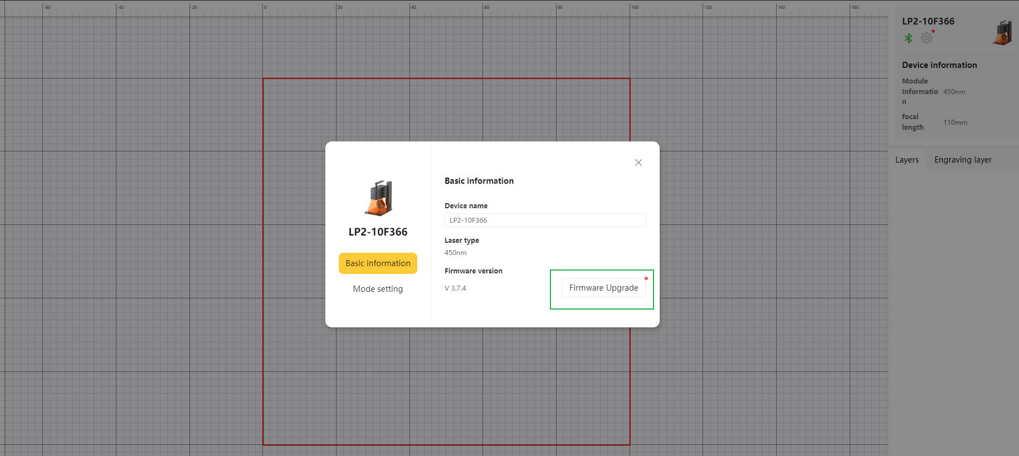Click the Firmware Upgrade button
The height and width of the screenshot is (456, 1019).
603,288
